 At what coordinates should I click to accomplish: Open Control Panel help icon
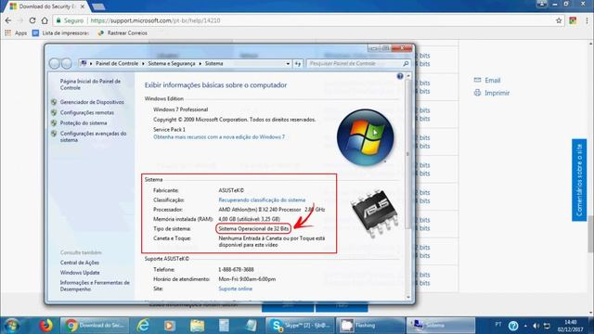click(x=400, y=76)
